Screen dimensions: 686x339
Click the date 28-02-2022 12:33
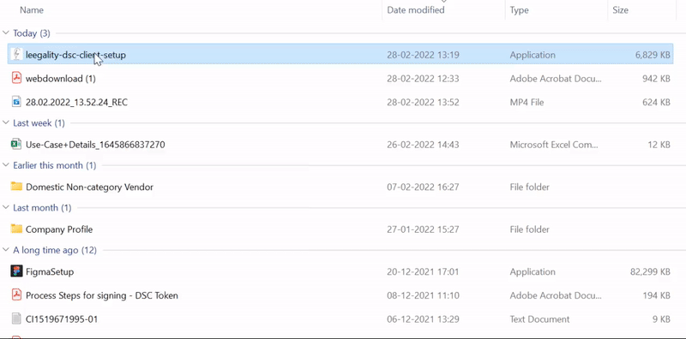[x=423, y=79]
